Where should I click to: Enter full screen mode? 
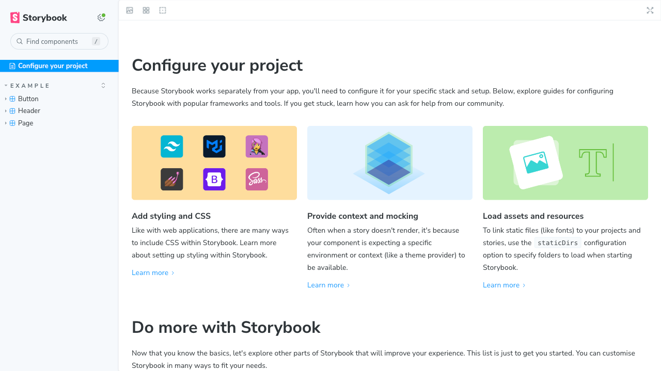click(650, 10)
